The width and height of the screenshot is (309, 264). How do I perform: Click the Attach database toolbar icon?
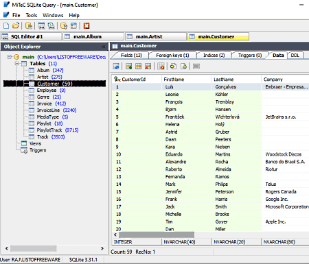[x=29, y=25]
